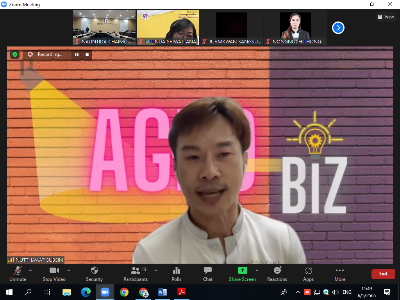Screen dimensions: 400x300
Task: Switch to Adobe Acrobat on the taskbar
Action: click(182, 292)
